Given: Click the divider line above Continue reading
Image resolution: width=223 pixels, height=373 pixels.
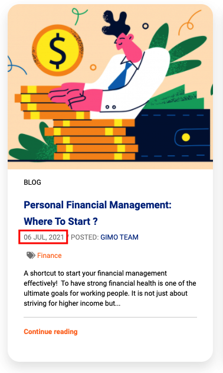Looking at the screenshot, I should point(110,317).
